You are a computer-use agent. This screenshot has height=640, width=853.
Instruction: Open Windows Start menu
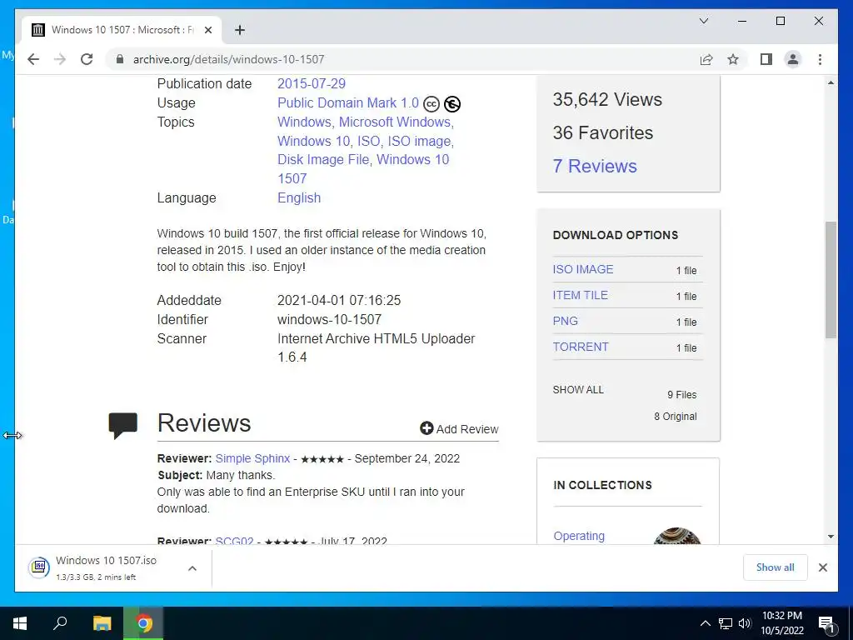point(20,623)
